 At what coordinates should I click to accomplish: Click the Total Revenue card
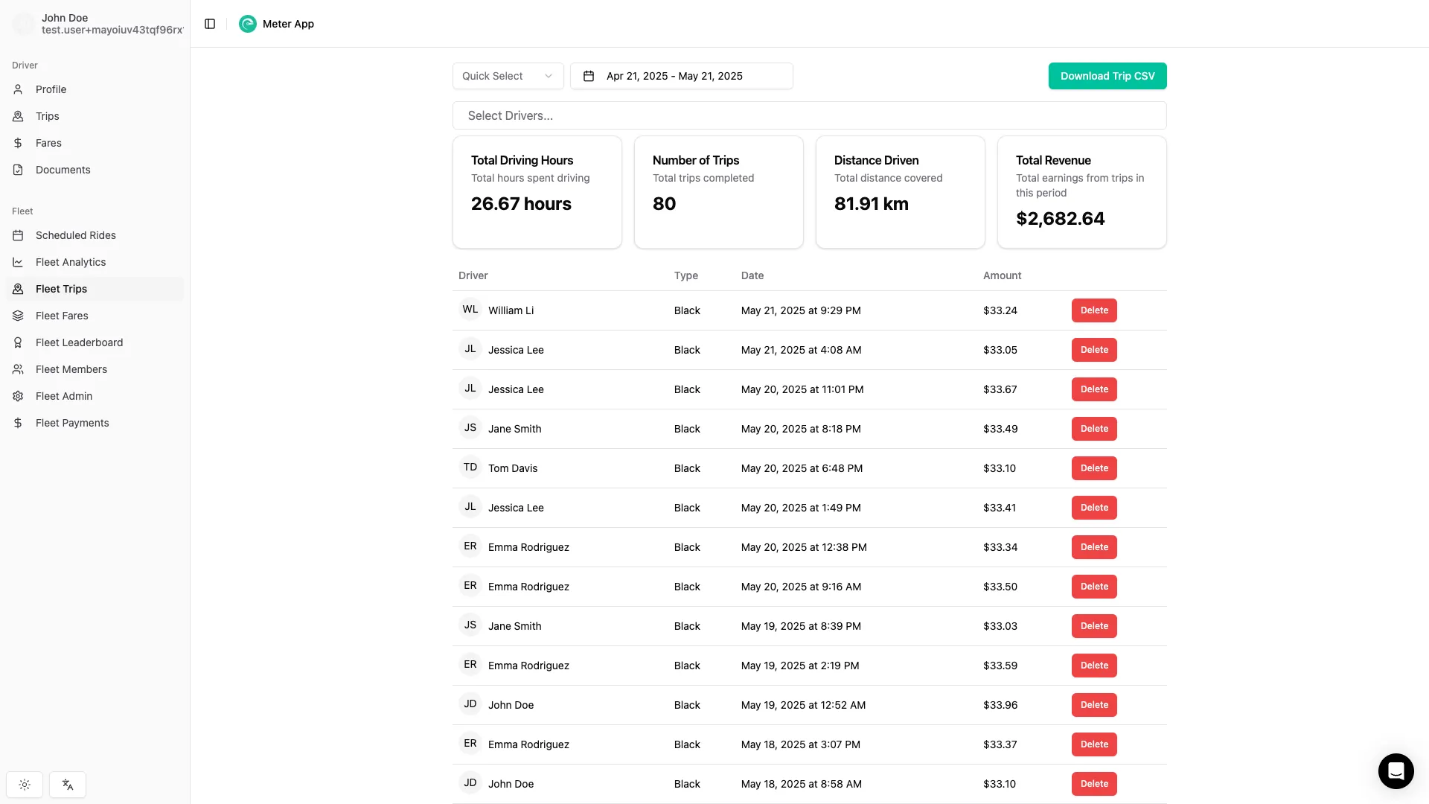click(1081, 192)
